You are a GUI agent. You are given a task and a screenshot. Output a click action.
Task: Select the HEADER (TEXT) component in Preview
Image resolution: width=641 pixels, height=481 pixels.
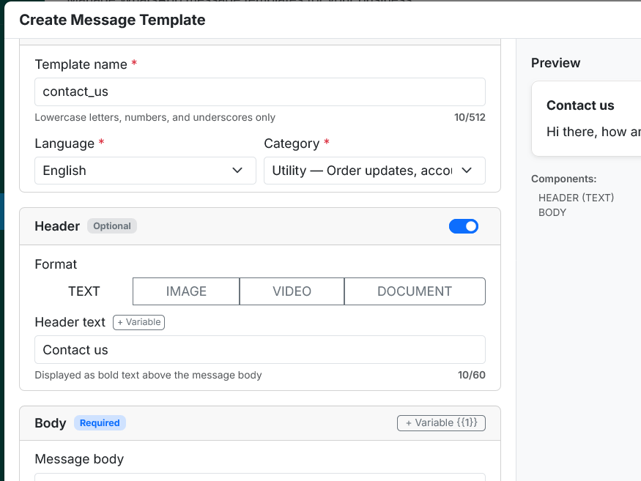pos(578,197)
